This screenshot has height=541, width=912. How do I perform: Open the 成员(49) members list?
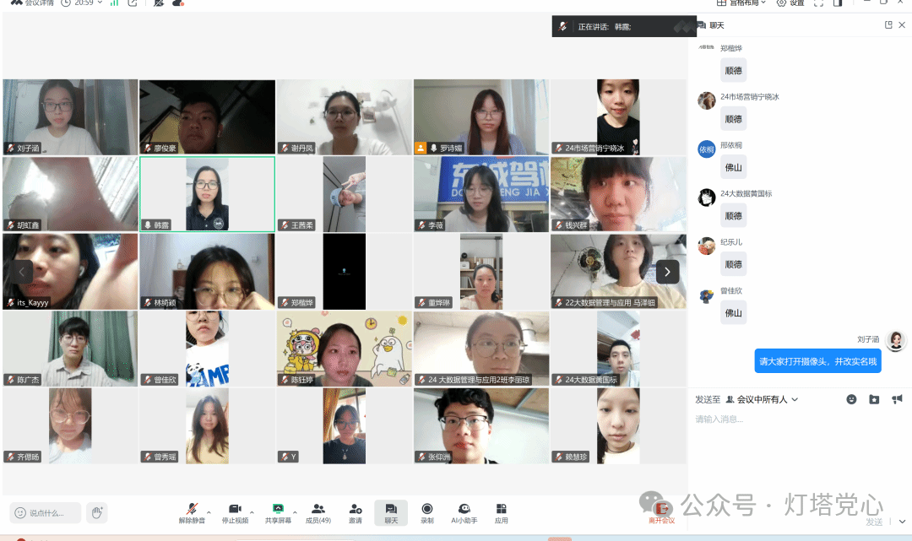pyautogui.click(x=318, y=513)
